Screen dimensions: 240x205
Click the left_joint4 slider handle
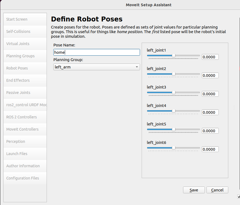pyautogui.click(x=174, y=111)
